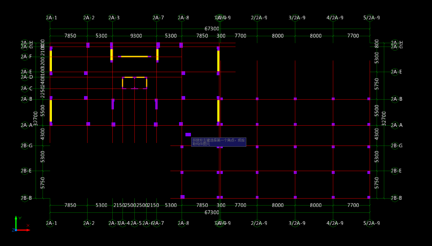Click the top-row axis bubble 5/2A-9
Screen dimensions: 432x246
pyautogui.click(x=371, y=18)
